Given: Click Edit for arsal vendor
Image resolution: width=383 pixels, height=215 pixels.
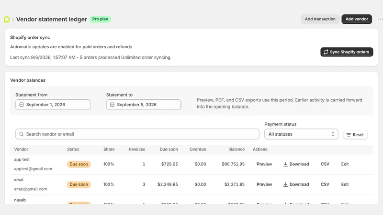Looking at the screenshot, I should 345,184.
